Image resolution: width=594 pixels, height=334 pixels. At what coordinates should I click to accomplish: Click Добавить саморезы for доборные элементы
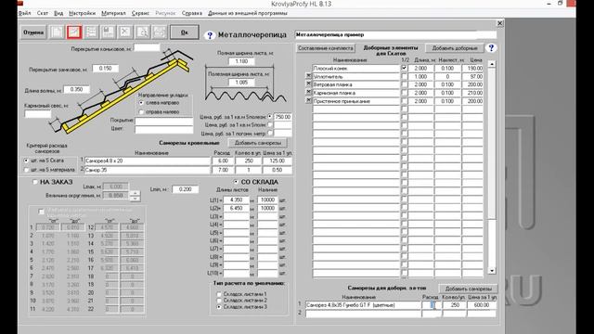tap(468, 289)
